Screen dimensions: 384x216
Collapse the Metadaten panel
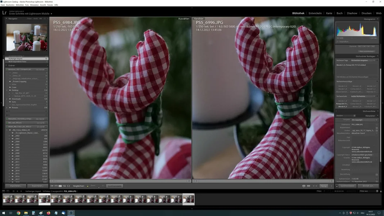tap(378, 116)
